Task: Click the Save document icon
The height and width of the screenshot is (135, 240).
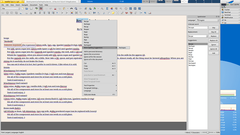Action: click(x=31, y=9)
